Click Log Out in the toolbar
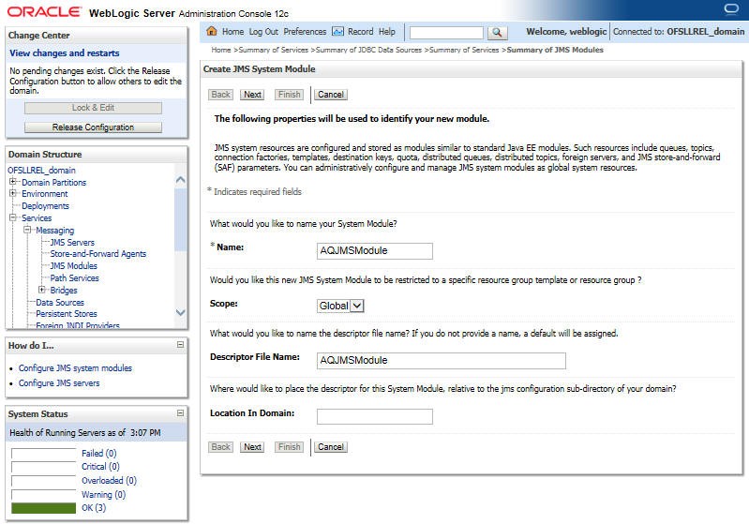The width and height of the screenshot is (749, 524). pos(263,32)
